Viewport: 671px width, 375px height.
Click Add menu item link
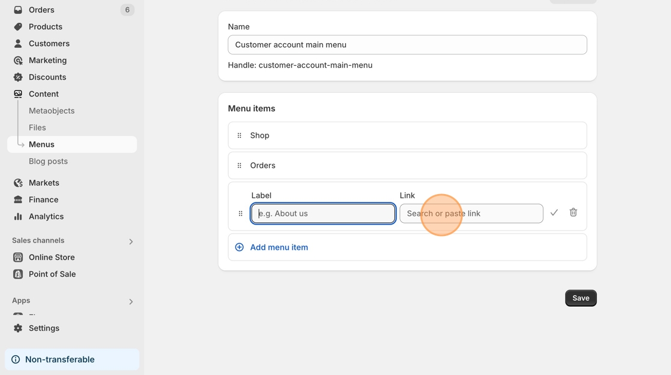click(279, 247)
